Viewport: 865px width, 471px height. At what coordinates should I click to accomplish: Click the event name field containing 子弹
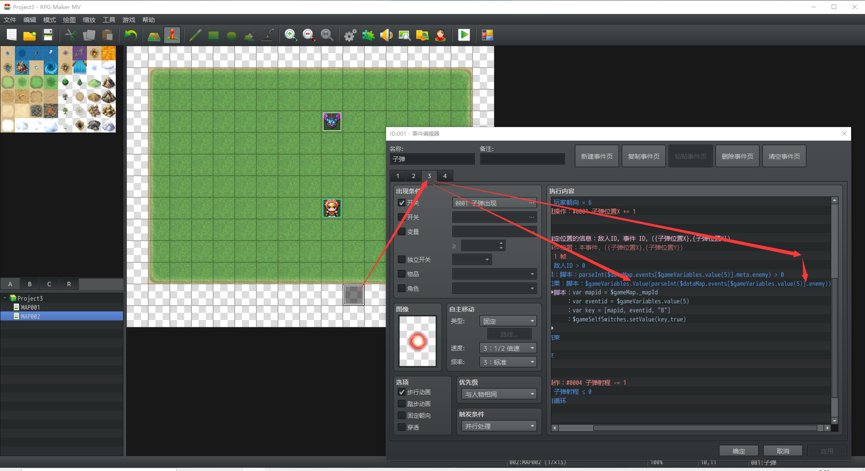click(432, 159)
